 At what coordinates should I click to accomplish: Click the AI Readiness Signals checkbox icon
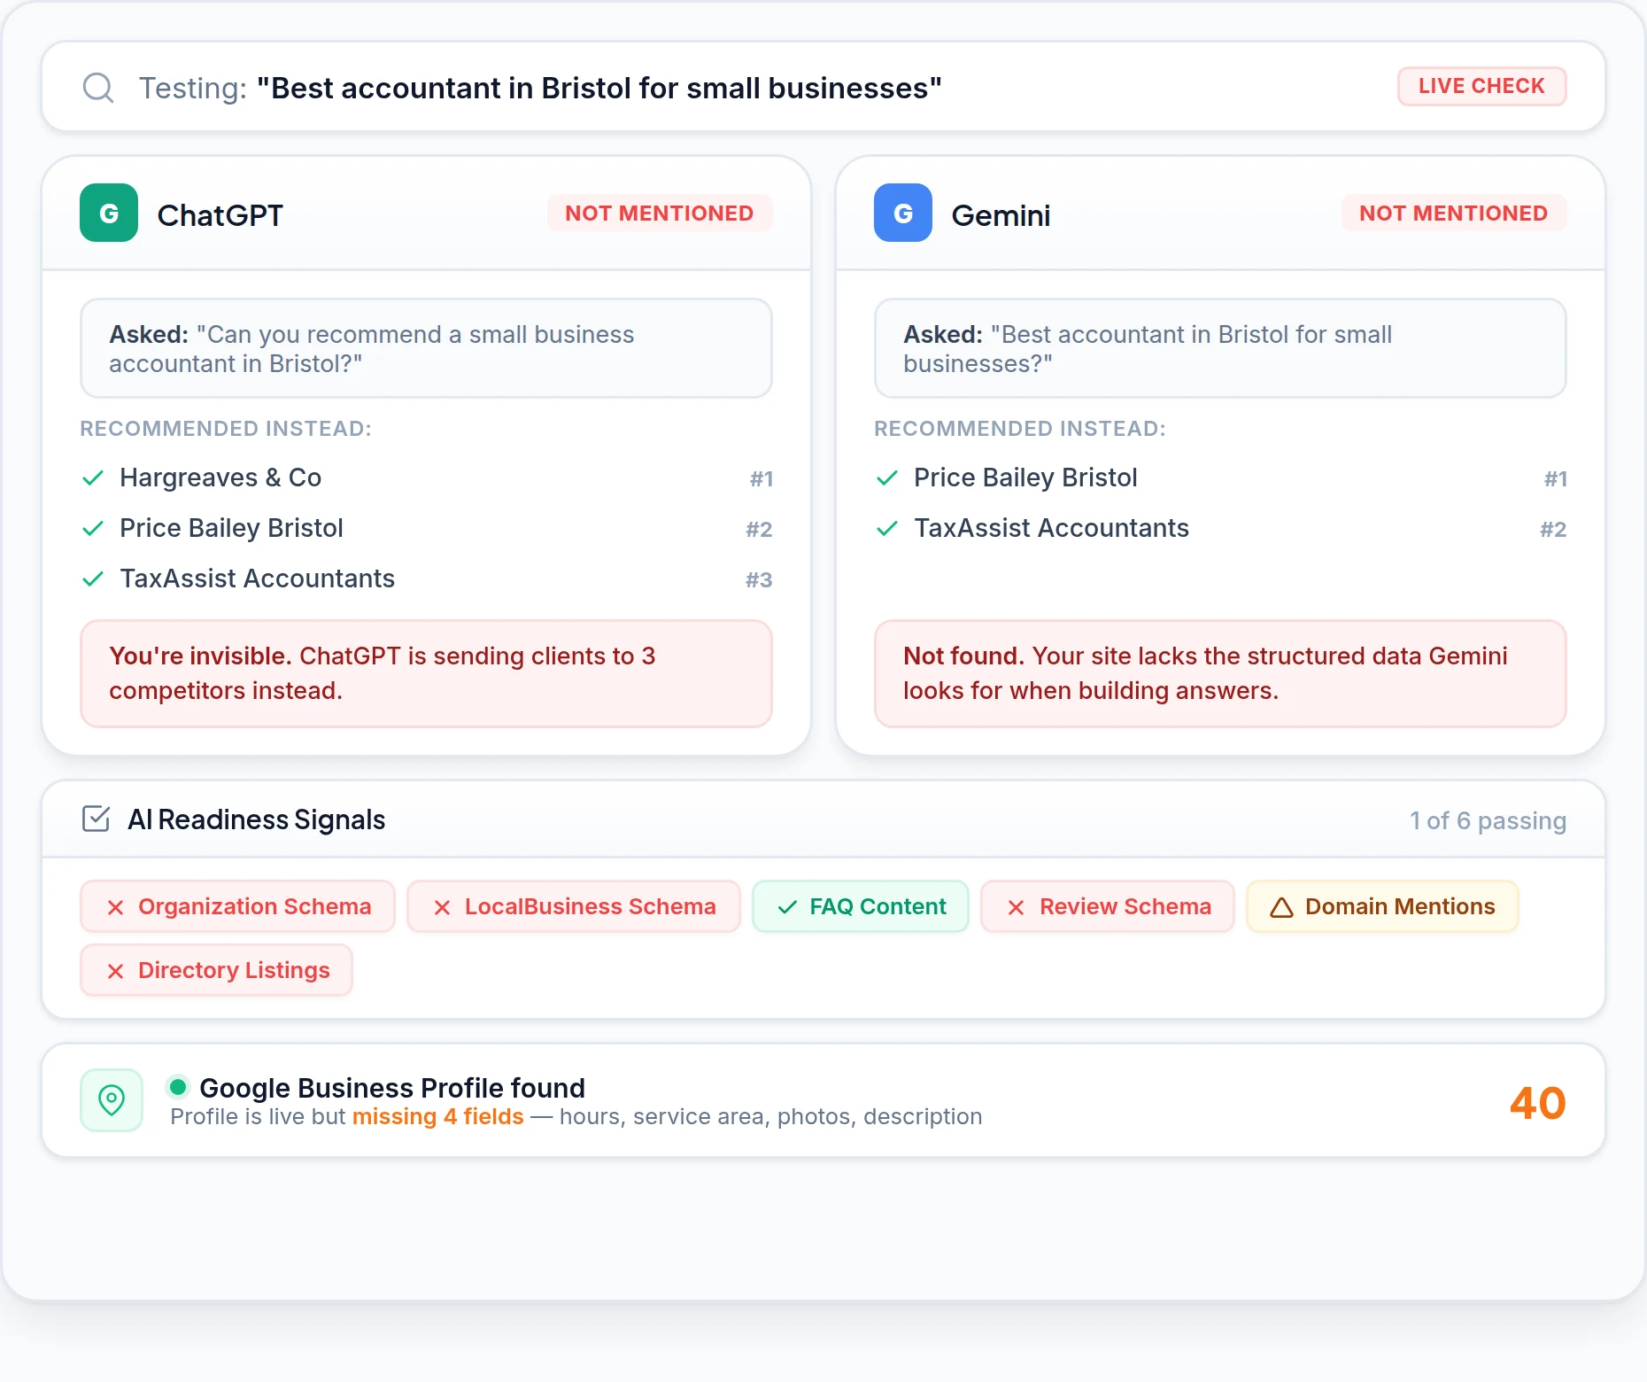coord(96,819)
